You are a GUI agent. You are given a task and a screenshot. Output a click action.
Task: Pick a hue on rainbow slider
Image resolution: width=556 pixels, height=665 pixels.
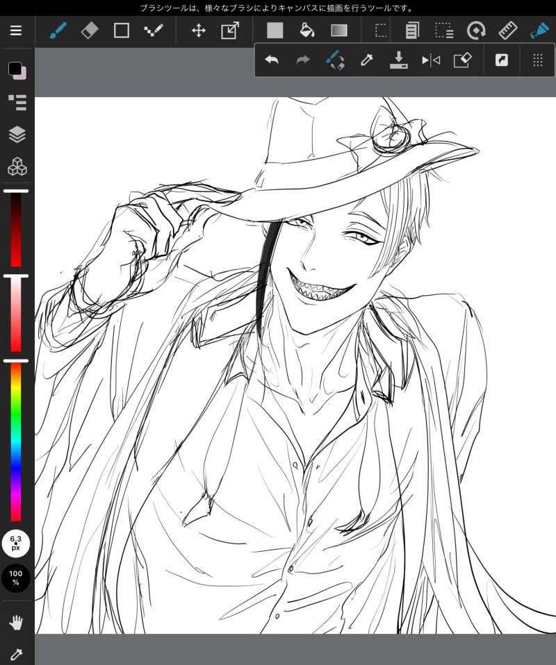[x=16, y=441]
